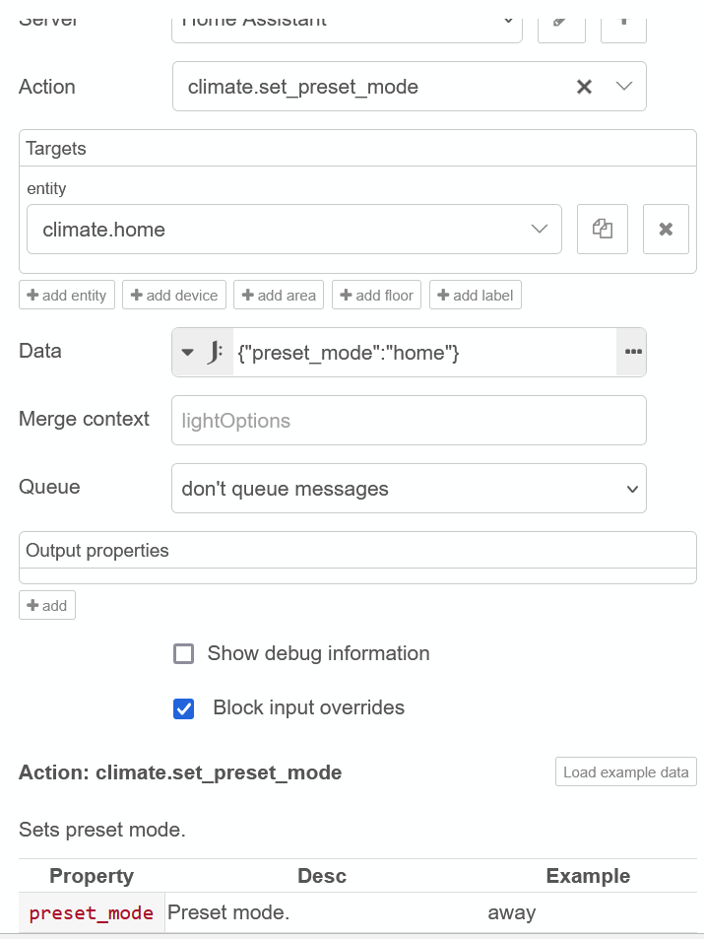Click the edit server pencil icon
The image size is (704, 939).
tap(561, 22)
